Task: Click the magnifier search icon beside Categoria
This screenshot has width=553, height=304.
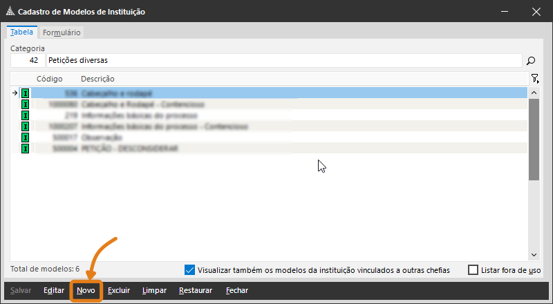Action: click(x=532, y=61)
